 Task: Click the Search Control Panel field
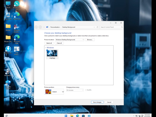pos(112,27)
